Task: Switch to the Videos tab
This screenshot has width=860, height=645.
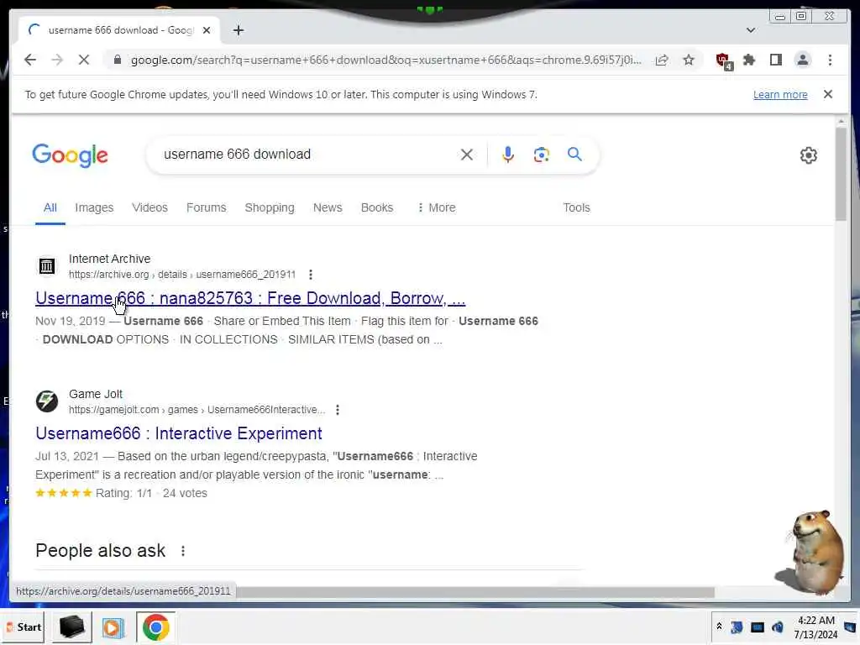Action: click(149, 207)
